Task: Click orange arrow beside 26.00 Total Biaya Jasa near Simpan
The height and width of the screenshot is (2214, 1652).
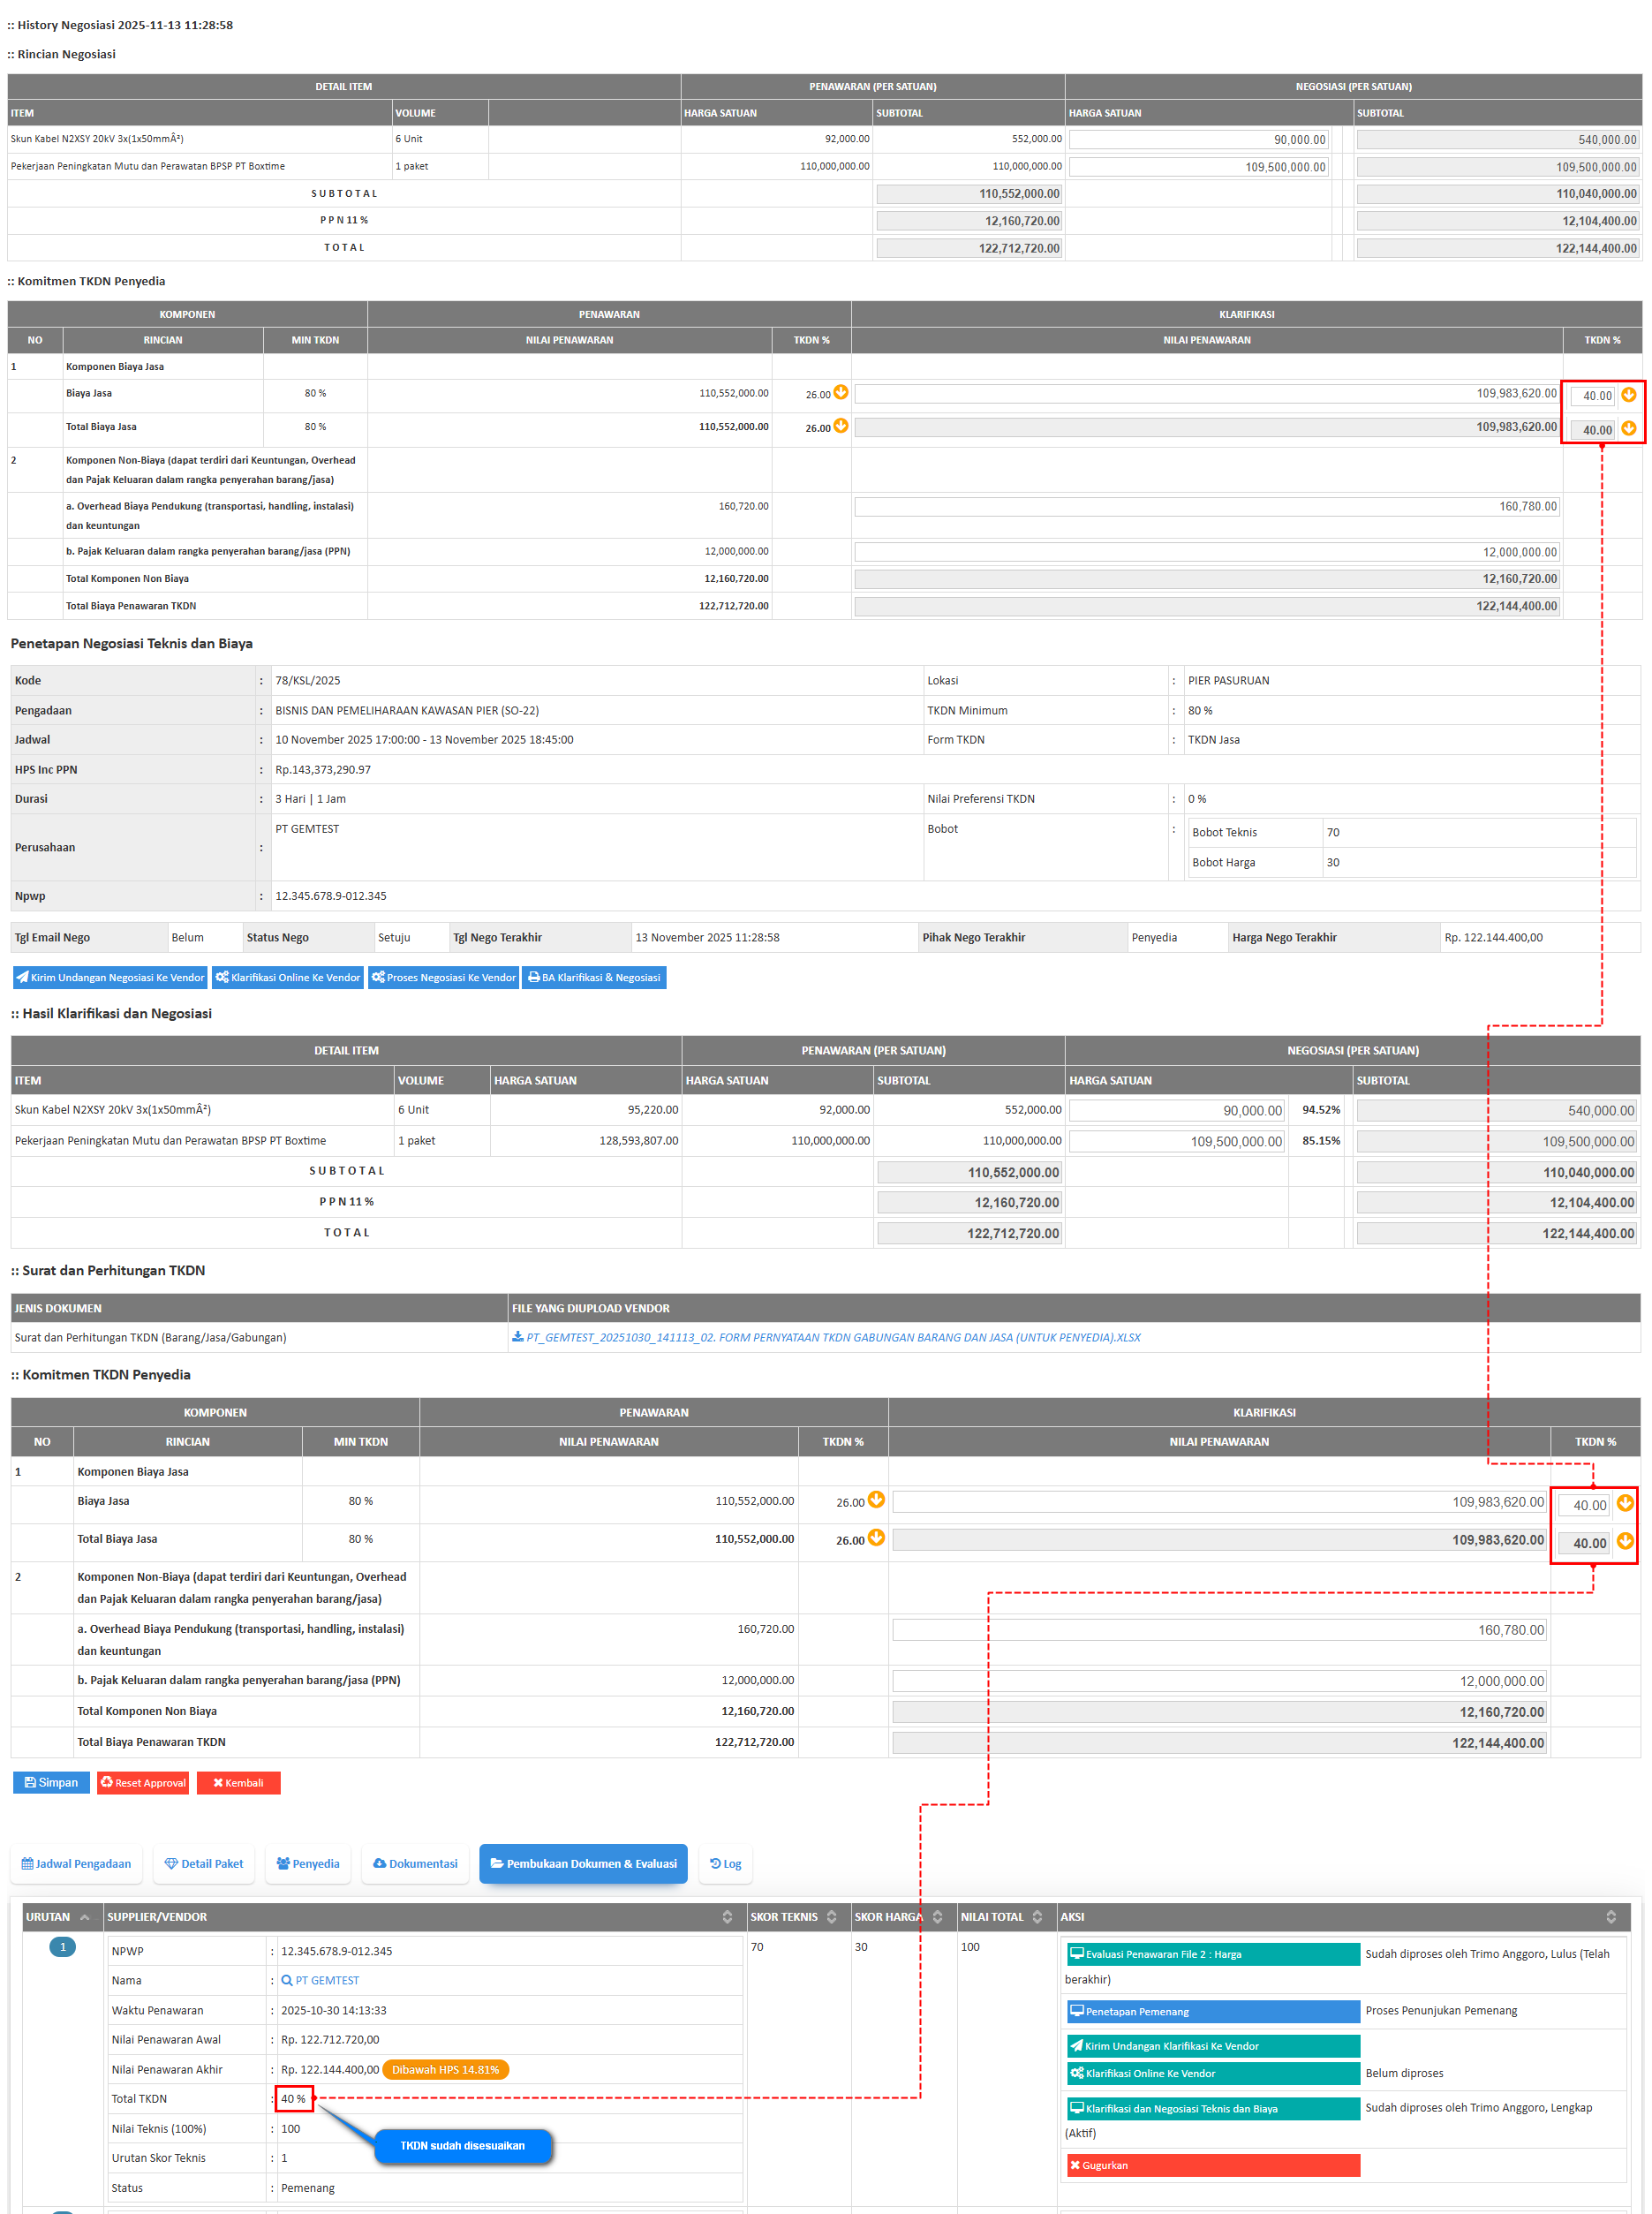Action: (876, 1537)
